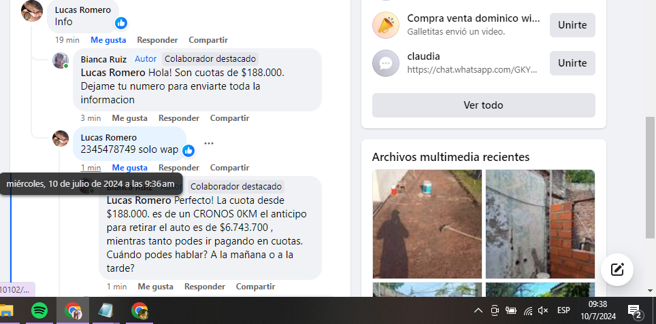Click the like reaction on the Info comment
Screen dimensions: 656x324
(x=121, y=23)
